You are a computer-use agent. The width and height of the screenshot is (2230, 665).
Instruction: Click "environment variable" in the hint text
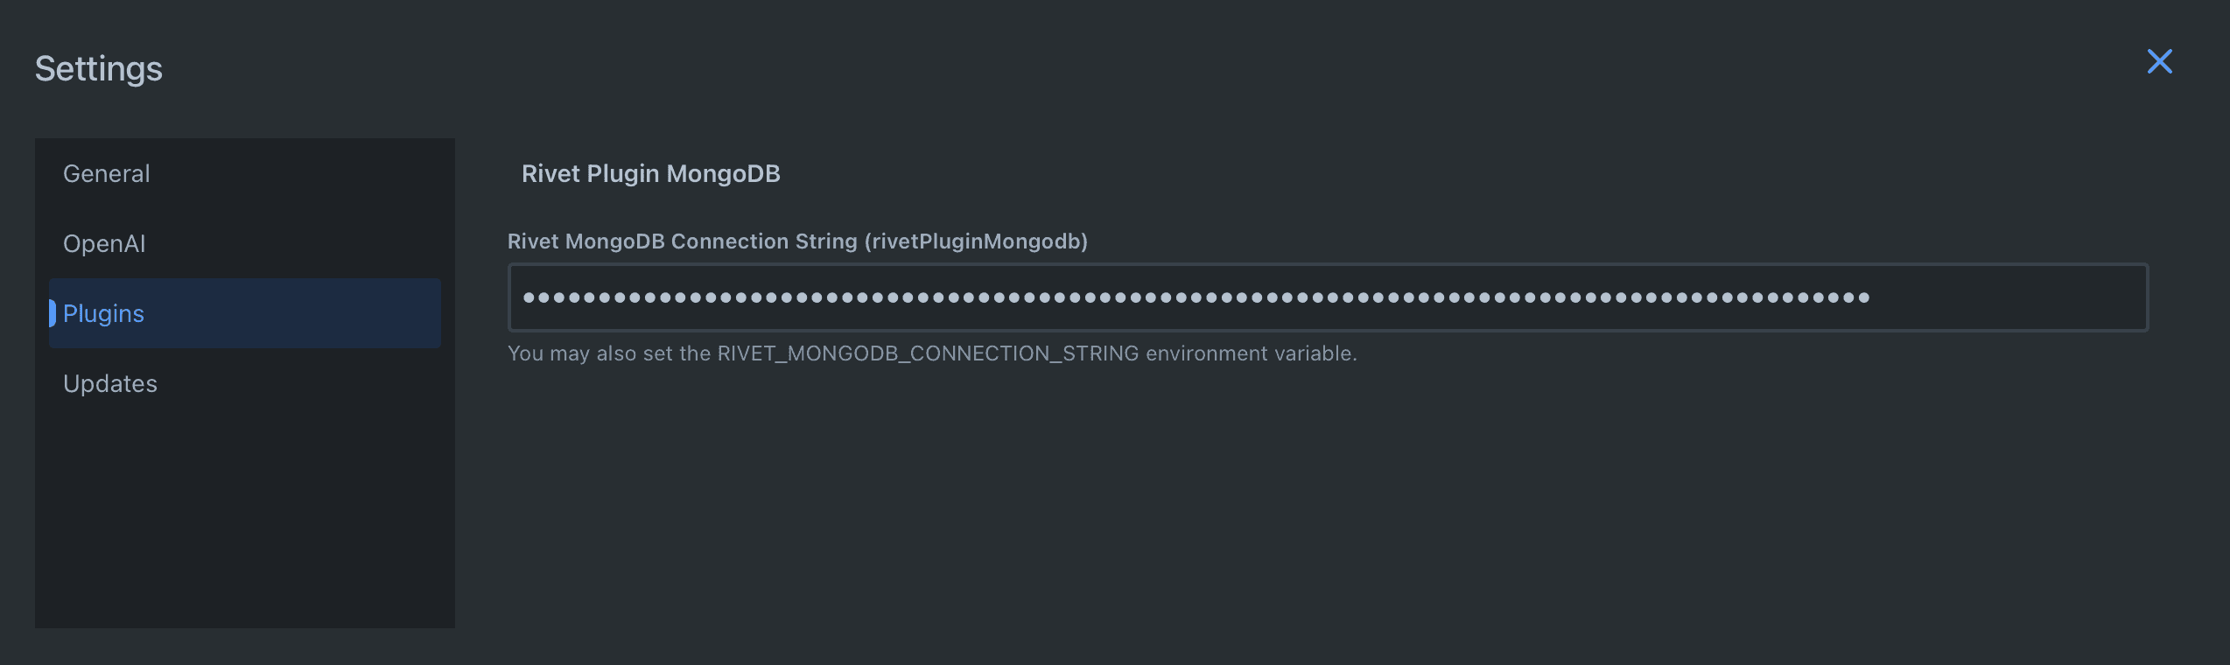(1250, 353)
